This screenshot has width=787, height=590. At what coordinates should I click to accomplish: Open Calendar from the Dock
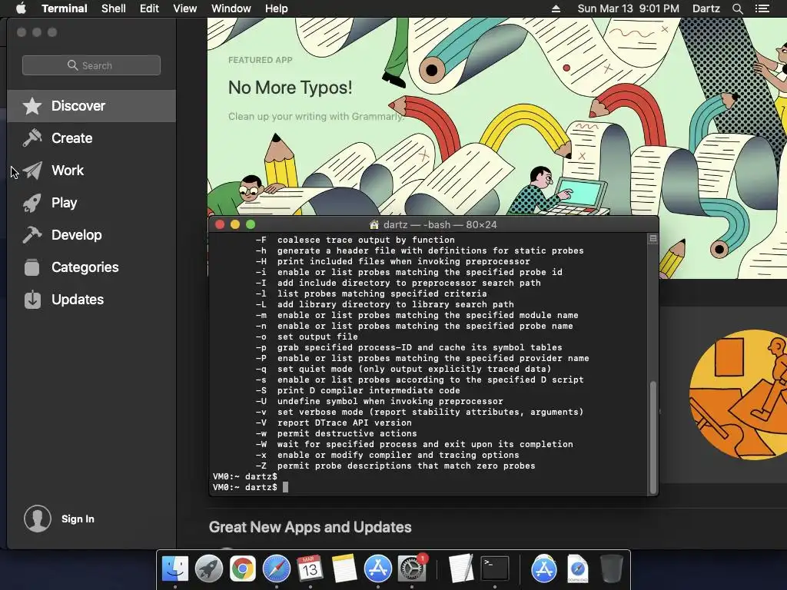(x=310, y=569)
